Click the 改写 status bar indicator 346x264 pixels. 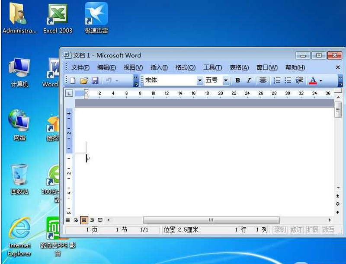(x=329, y=229)
